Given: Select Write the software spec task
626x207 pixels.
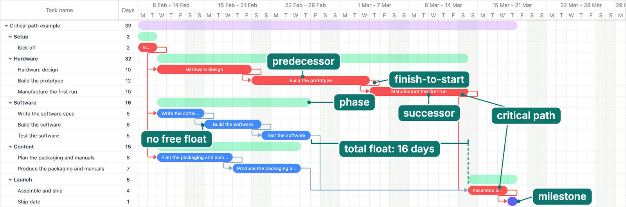Looking at the screenshot, I should pyautogui.click(x=46, y=114).
